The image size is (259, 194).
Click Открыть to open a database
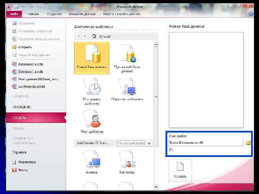(x=22, y=47)
